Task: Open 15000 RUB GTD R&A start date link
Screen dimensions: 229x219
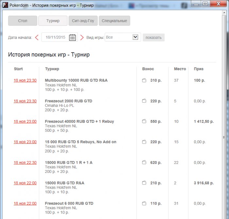Action: pyautogui.click(x=25, y=183)
